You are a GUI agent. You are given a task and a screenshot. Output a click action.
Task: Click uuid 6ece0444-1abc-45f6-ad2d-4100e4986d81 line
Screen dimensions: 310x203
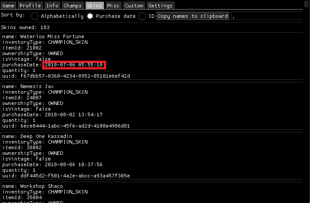[66, 126]
